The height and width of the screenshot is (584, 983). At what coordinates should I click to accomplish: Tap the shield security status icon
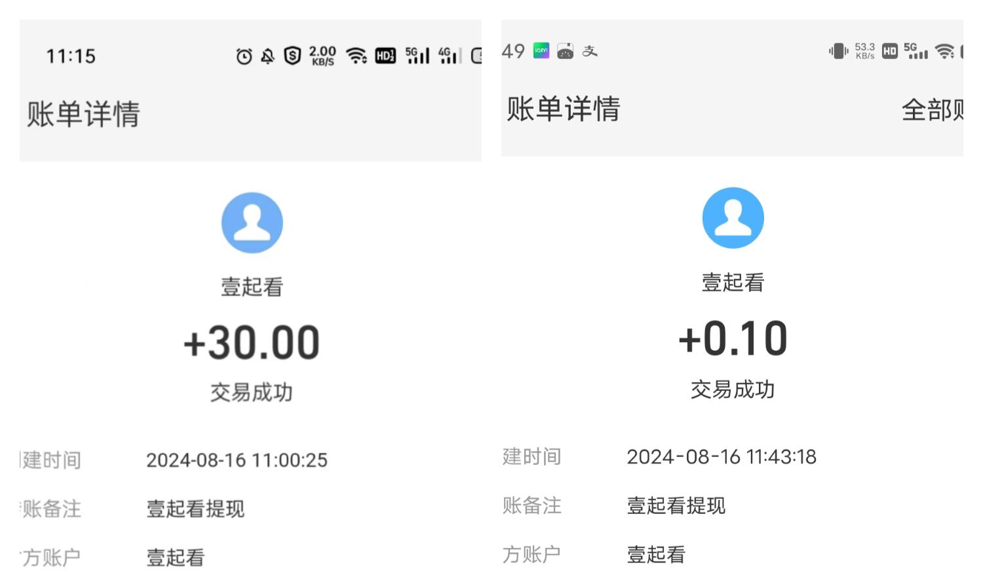coord(292,56)
